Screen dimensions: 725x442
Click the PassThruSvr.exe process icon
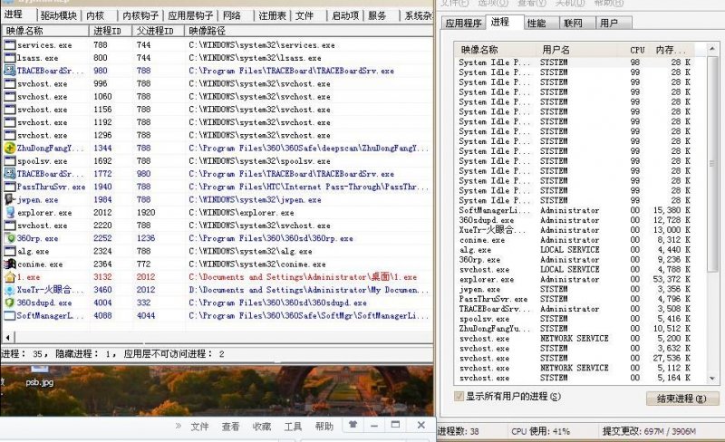click(x=10, y=187)
